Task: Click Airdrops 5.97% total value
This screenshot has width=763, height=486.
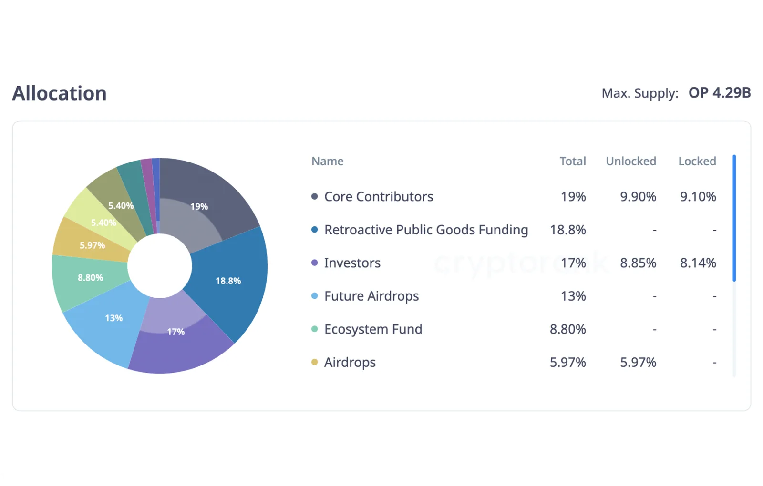Action: [x=568, y=362]
